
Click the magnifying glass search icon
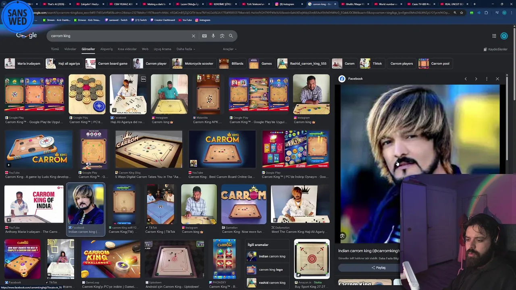(x=231, y=36)
